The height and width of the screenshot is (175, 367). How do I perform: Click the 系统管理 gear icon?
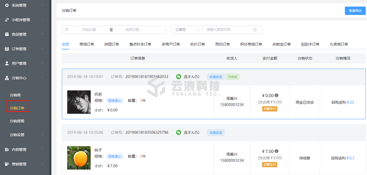pyautogui.click(x=7, y=5)
